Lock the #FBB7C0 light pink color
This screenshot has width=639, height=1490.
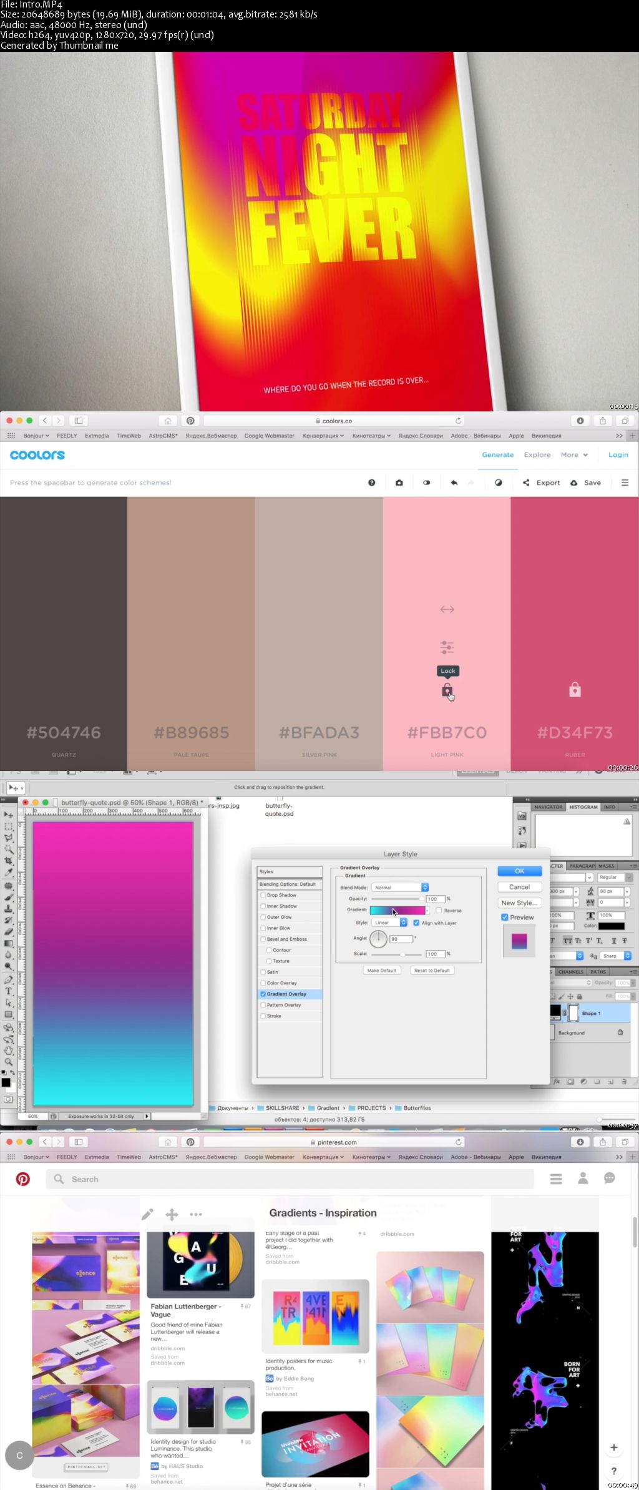pyautogui.click(x=447, y=690)
